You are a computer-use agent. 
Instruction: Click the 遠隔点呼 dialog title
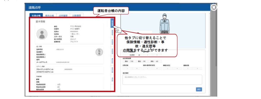(35, 7)
